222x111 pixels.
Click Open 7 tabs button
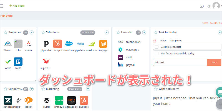[88, 32]
